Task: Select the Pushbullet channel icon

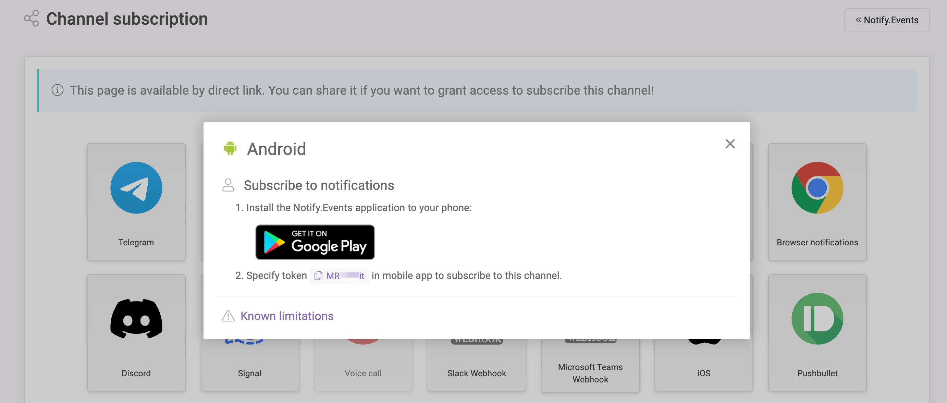Action: coord(817,318)
